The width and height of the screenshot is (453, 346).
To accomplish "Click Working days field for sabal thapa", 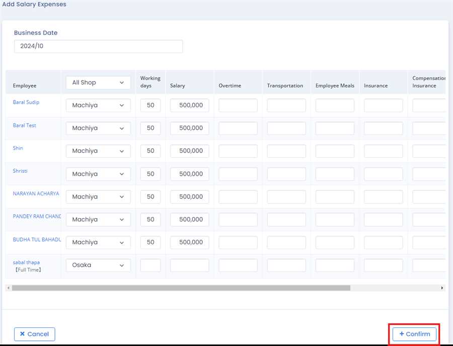I will tap(150, 265).
